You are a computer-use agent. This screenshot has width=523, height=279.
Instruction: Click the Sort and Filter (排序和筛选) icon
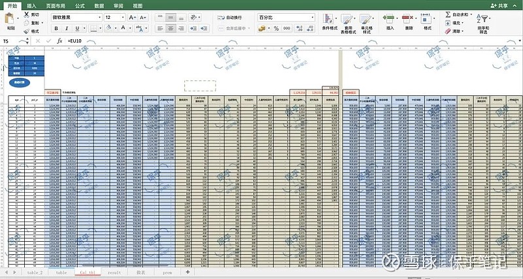pyautogui.click(x=482, y=20)
